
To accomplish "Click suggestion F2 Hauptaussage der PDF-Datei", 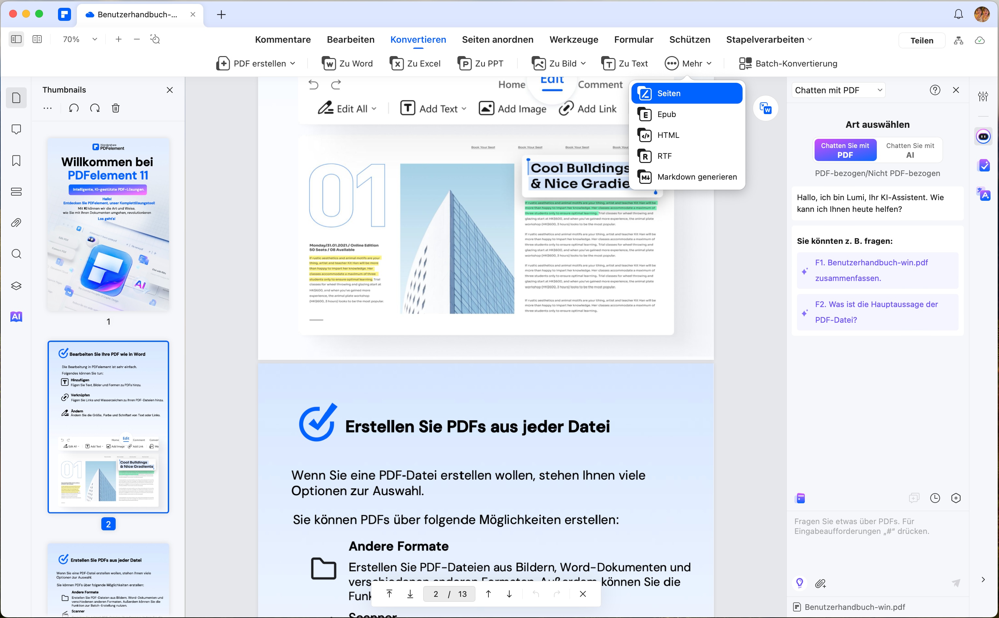I will 877,312.
